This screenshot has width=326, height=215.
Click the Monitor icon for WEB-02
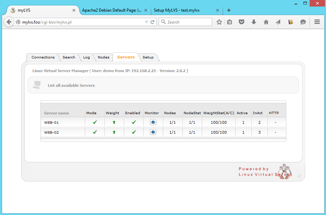(x=153, y=132)
